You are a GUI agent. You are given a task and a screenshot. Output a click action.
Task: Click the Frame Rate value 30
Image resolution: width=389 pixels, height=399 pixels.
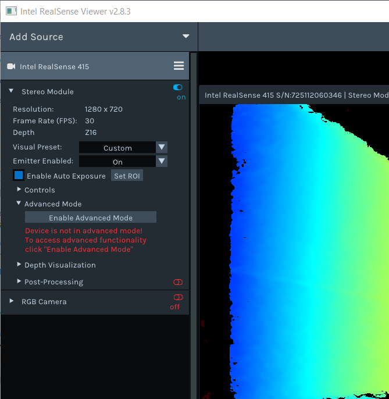pos(90,121)
